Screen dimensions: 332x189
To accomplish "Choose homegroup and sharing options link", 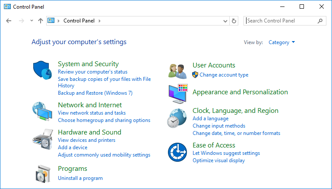I will (x=104, y=120).
